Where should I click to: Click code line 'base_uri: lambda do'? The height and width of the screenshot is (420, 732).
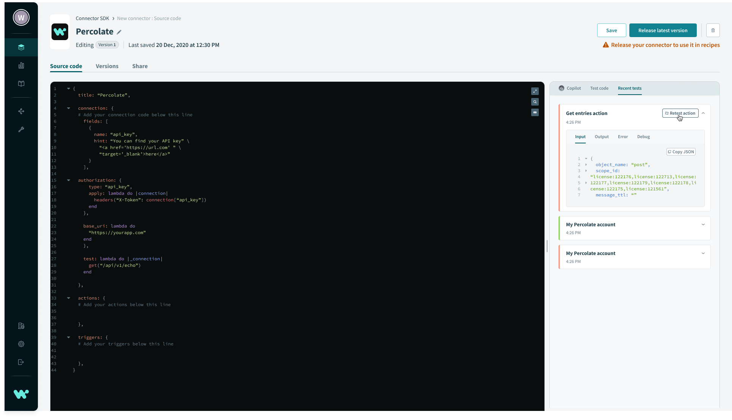click(109, 226)
